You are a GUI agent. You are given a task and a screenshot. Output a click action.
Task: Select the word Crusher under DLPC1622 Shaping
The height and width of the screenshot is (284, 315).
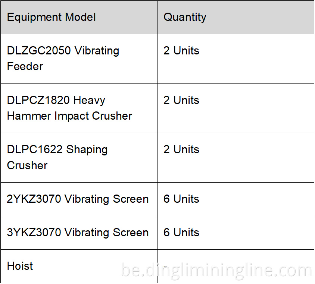tap(27, 165)
